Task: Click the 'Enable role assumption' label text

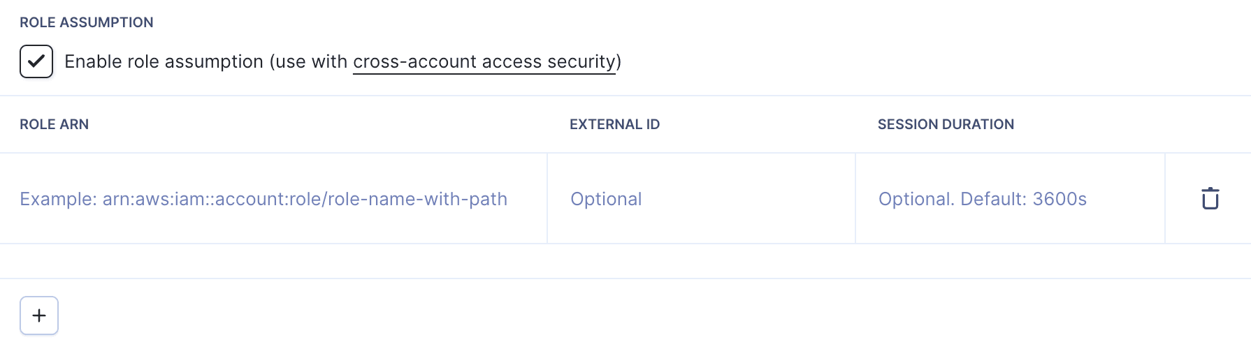Action: [164, 61]
